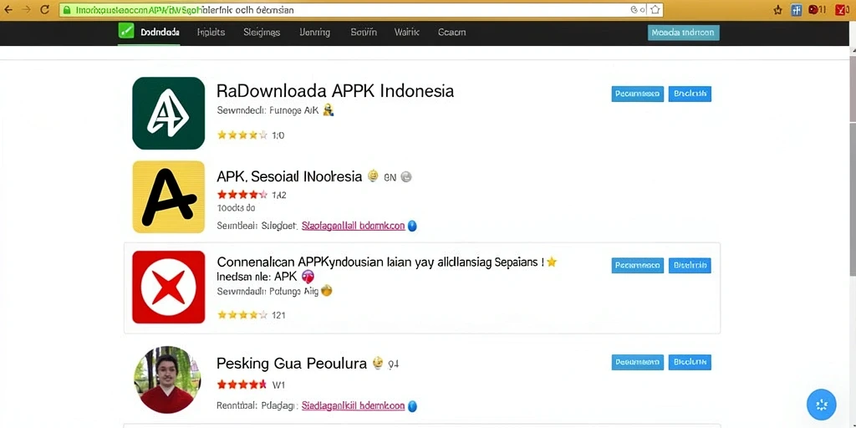Click the browser back arrow
The height and width of the screenshot is (428, 856).
point(8,10)
